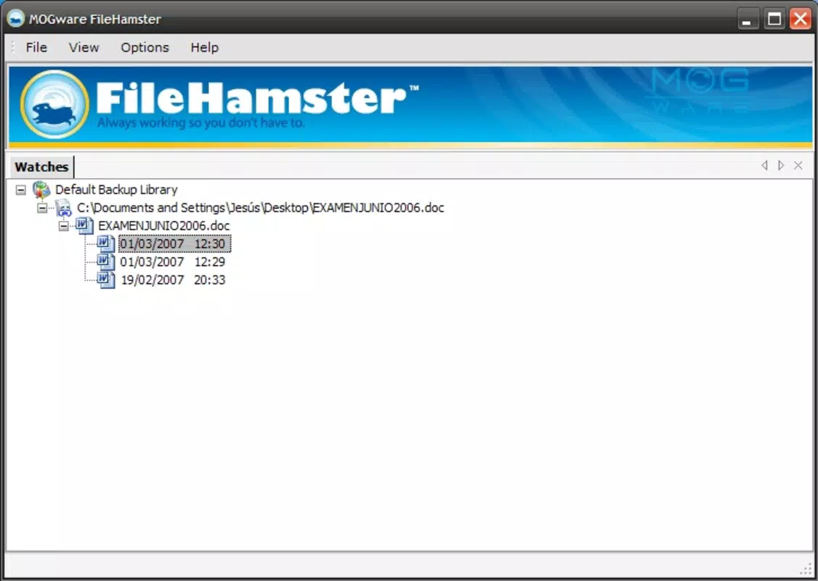
Task: Open the Options menu
Action: coord(145,47)
